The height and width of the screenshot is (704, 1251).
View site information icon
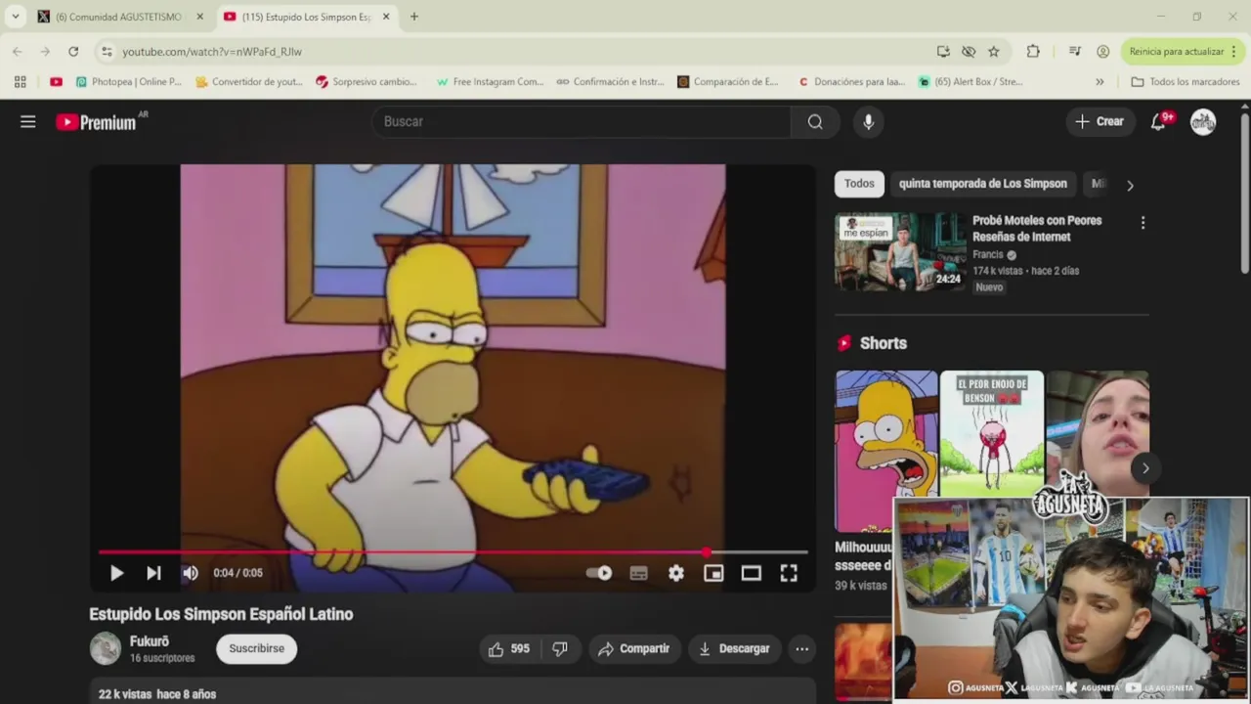click(x=107, y=52)
